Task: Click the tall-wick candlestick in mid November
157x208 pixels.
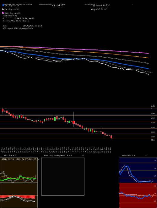Action: [73, 122]
